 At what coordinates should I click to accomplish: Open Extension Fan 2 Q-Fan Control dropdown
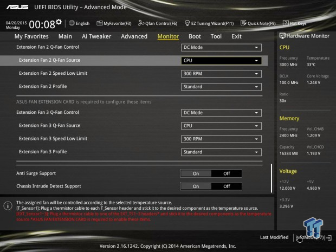pos(221,48)
